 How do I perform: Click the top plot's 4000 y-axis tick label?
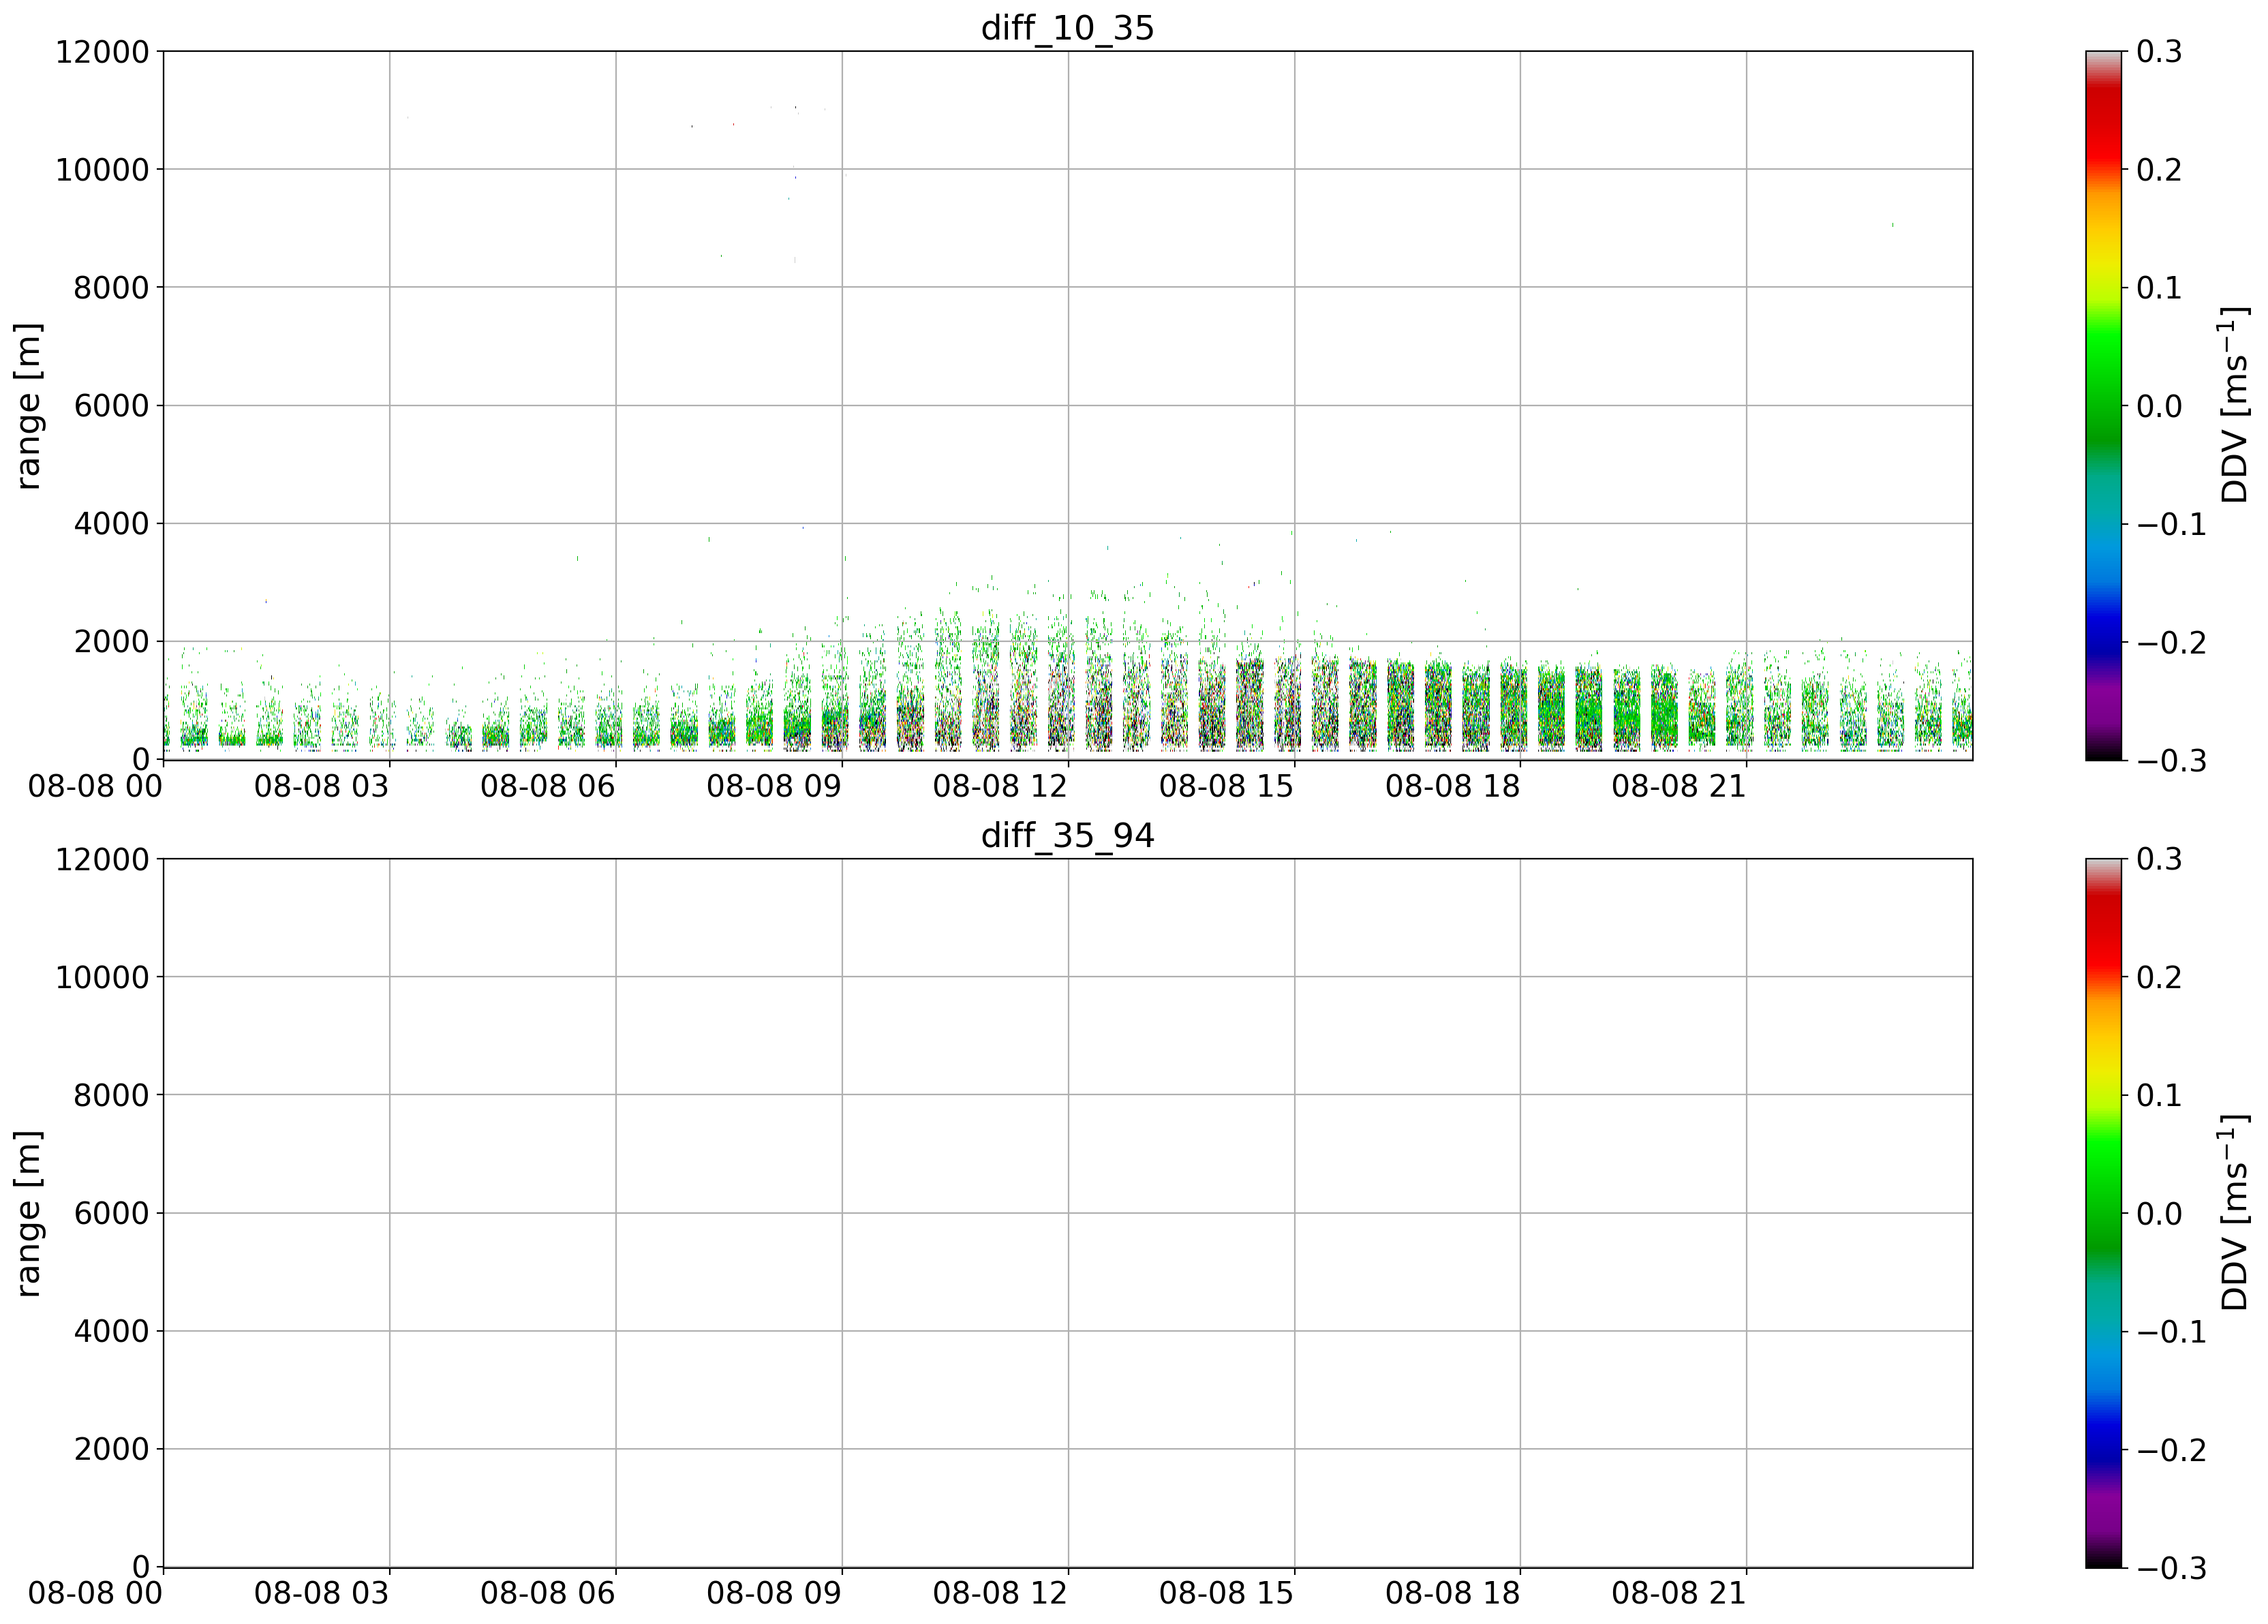coord(111,524)
